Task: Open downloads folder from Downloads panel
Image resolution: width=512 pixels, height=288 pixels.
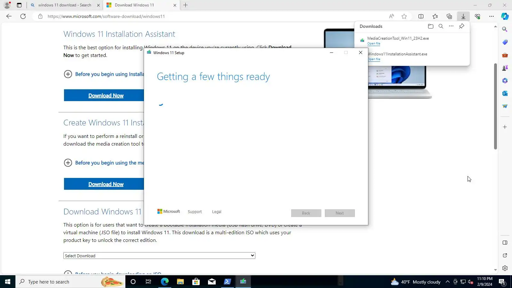Action: click(431, 26)
